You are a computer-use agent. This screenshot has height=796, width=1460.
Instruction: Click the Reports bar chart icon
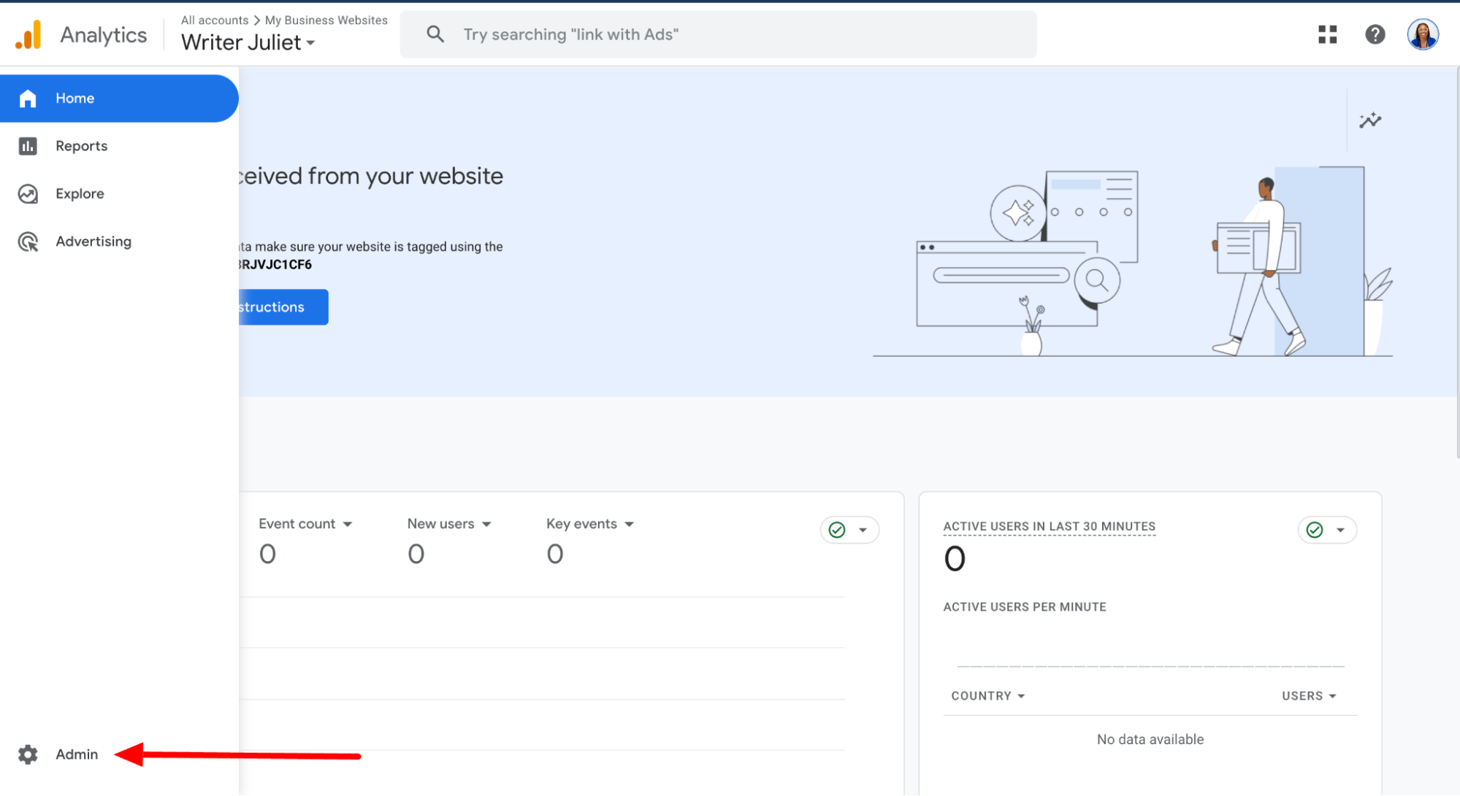[28, 146]
